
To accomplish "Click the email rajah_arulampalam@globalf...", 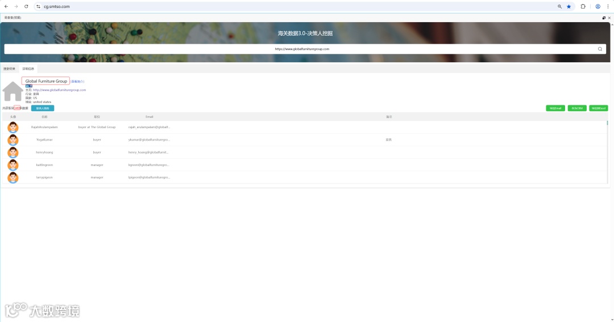I will point(149,127).
